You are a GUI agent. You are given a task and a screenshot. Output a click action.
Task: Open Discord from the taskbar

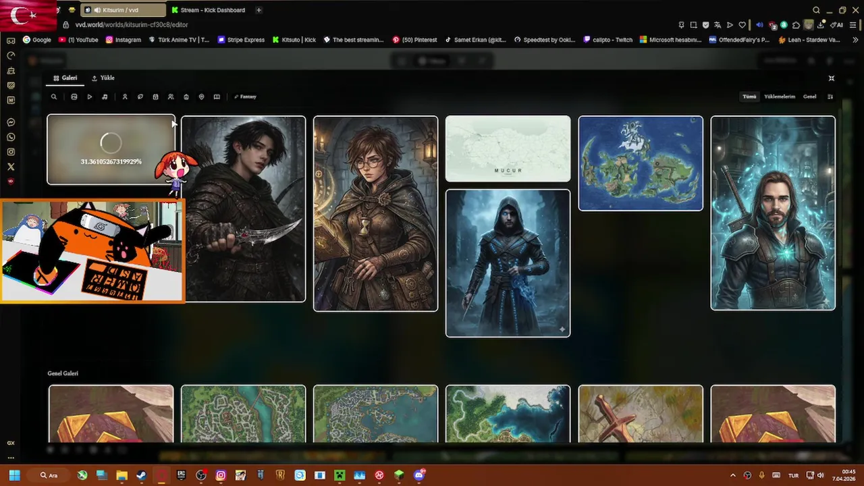click(419, 475)
